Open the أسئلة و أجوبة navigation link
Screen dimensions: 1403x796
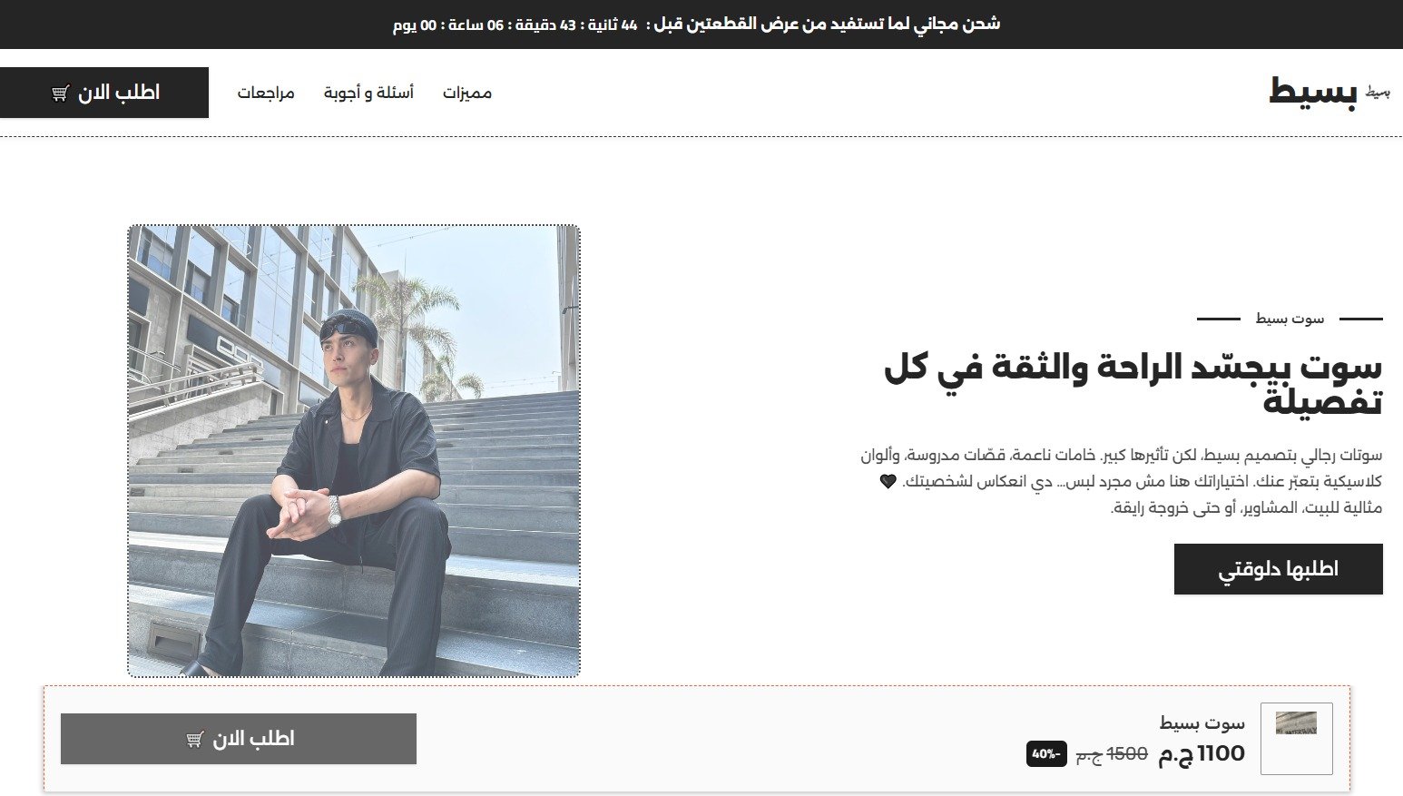coord(368,93)
